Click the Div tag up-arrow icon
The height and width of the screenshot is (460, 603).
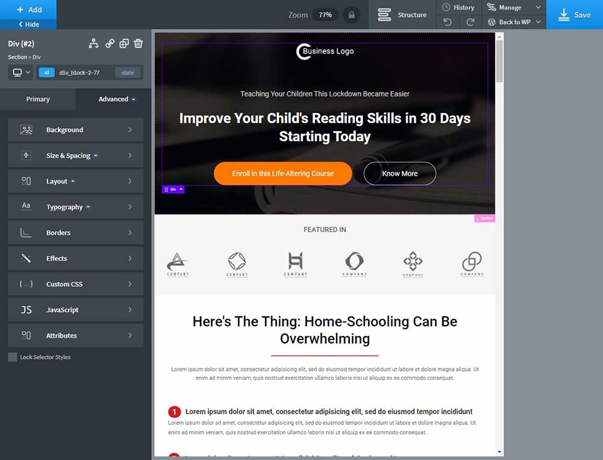(x=181, y=189)
